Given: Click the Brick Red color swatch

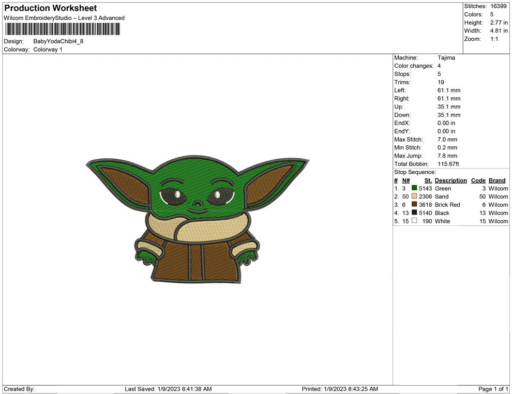Looking at the screenshot, I should click(414, 205).
